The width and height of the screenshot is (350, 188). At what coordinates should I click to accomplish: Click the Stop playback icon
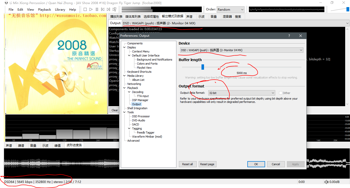(85, 9)
